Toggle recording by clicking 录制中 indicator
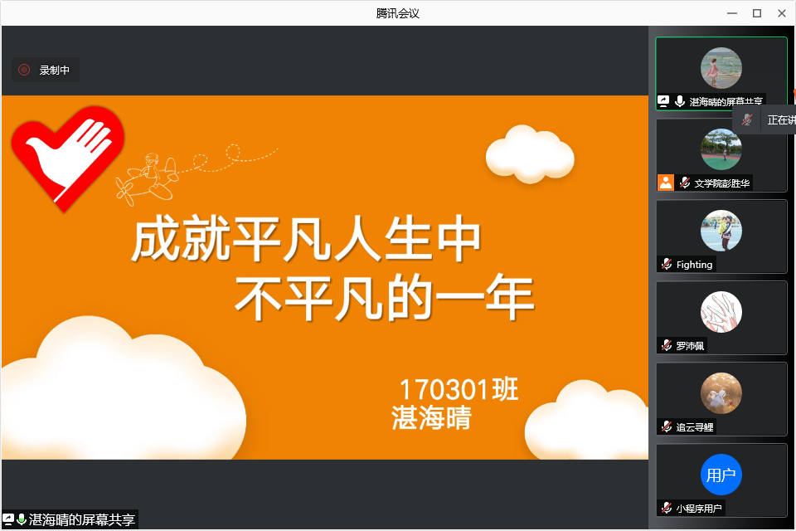Screen dimensions: 796x531 46,70
